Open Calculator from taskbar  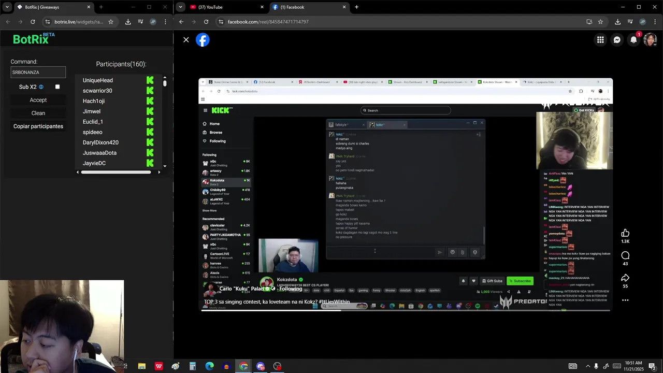point(192,366)
